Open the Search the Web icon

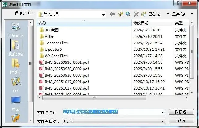click(x=128, y=14)
